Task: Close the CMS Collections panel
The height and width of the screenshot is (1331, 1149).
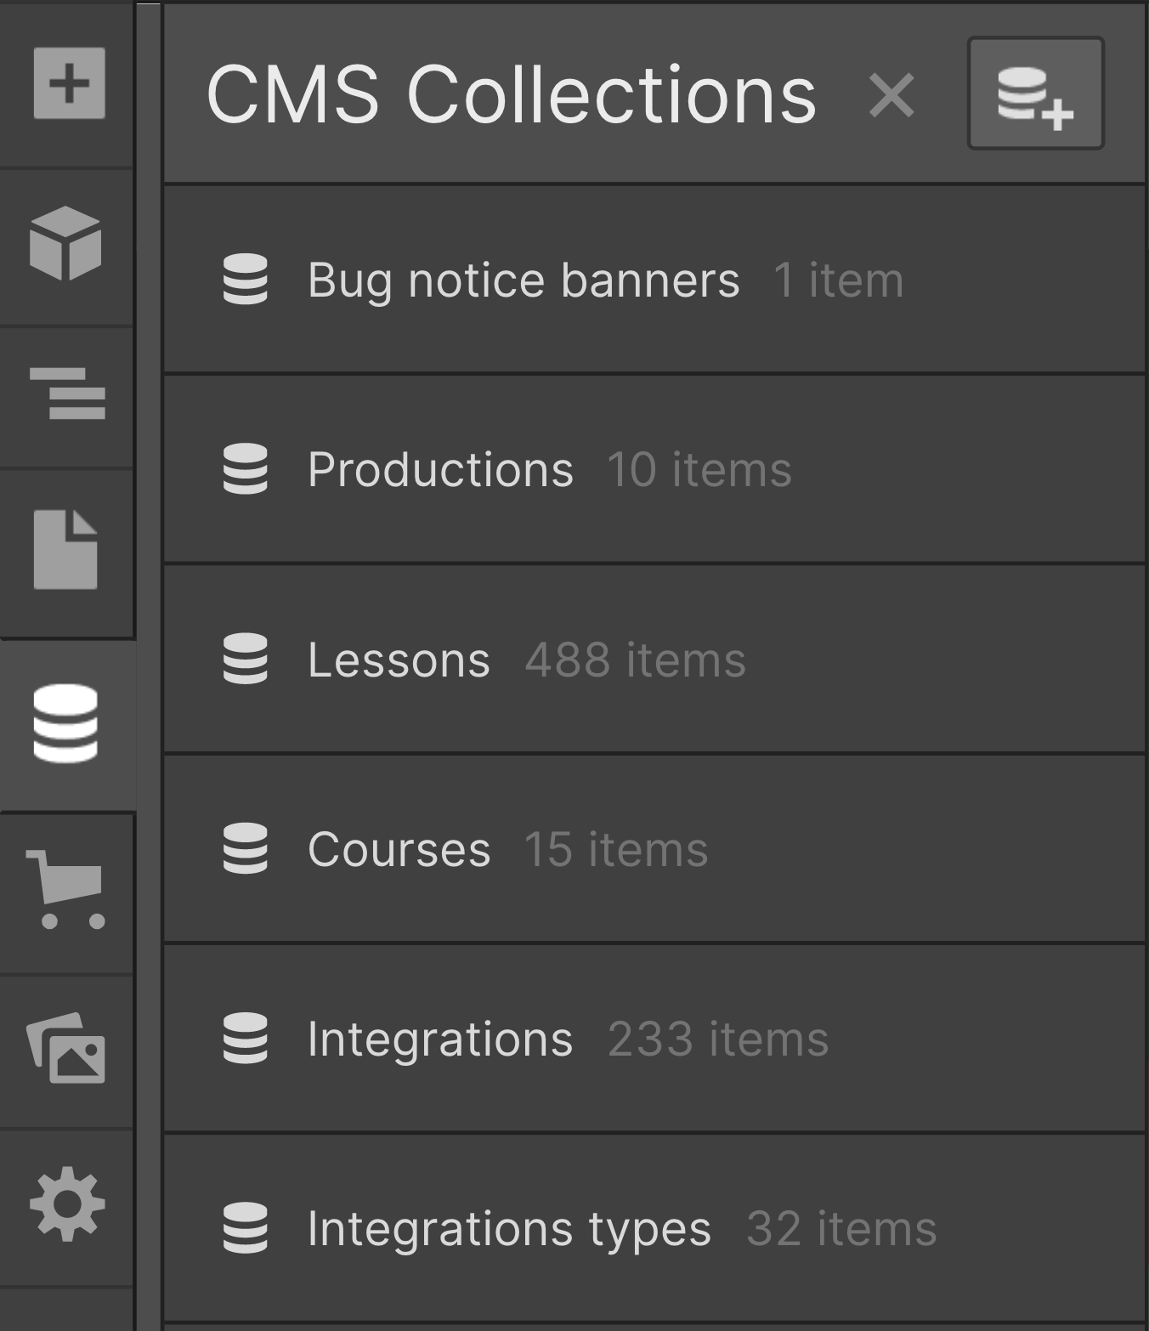Action: click(891, 94)
